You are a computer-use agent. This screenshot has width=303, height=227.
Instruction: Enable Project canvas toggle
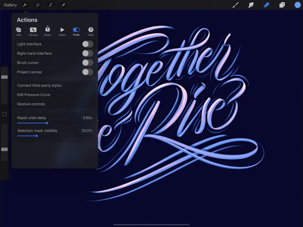point(87,72)
